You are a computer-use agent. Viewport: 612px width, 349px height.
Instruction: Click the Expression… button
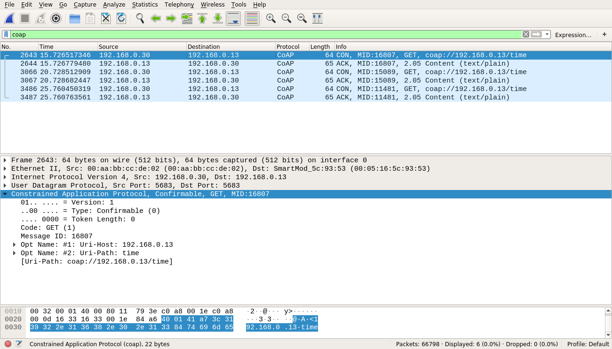tap(573, 35)
